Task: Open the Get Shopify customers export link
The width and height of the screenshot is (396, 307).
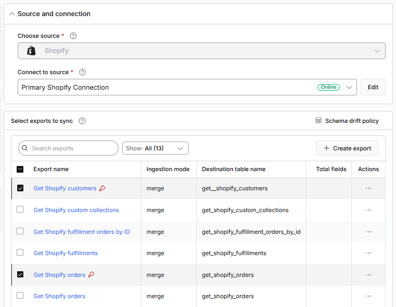Action: tap(65, 188)
